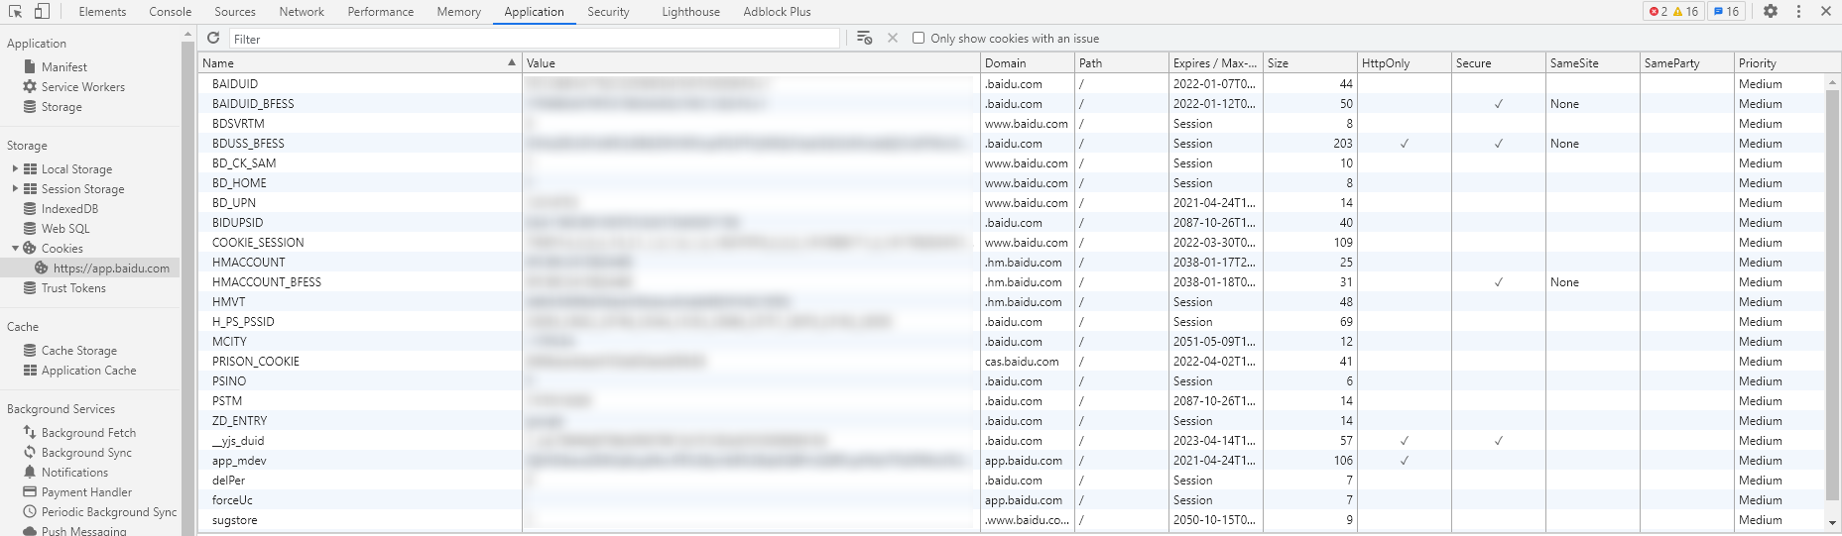The image size is (1842, 536).
Task: Open the DevTools three-dot menu
Action: (x=1798, y=12)
